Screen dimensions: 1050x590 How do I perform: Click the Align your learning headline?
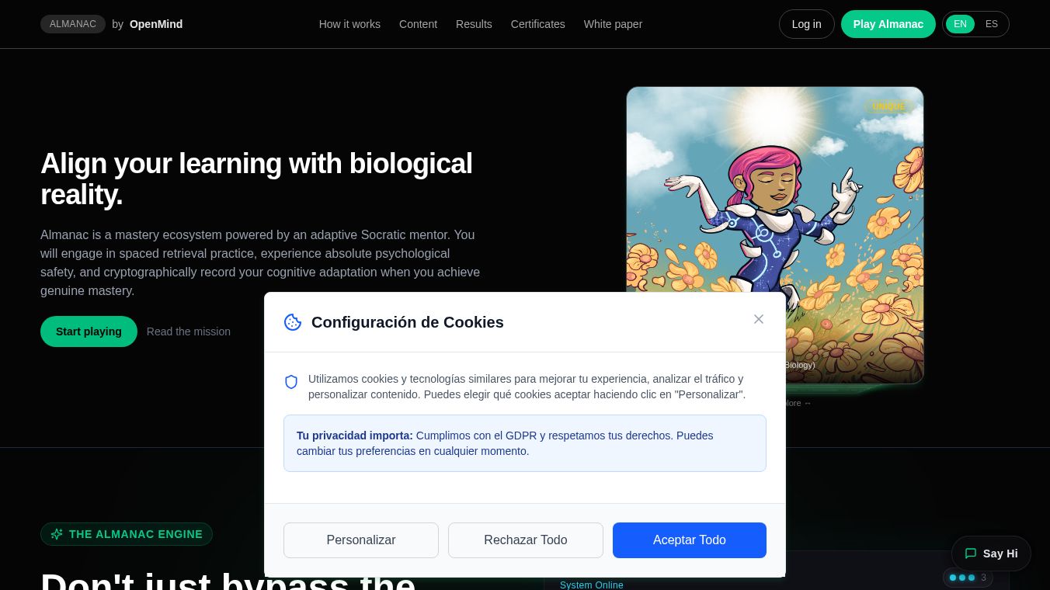tap(256, 179)
